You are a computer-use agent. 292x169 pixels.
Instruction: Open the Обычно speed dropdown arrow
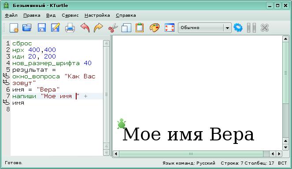[x=227, y=28]
